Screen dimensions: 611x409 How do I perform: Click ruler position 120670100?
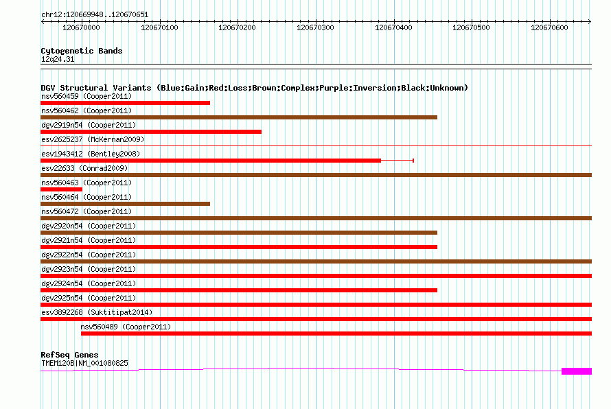(159, 27)
